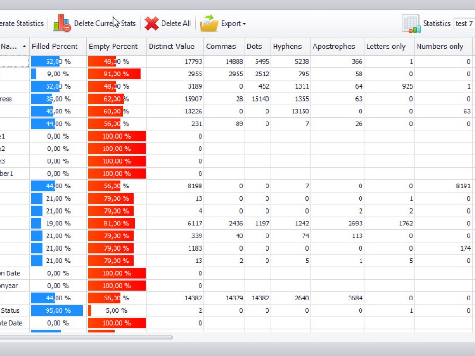The image size is (475, 356).
Task: Click the 19,00 % filled percent cell
Action: [58, 224]
